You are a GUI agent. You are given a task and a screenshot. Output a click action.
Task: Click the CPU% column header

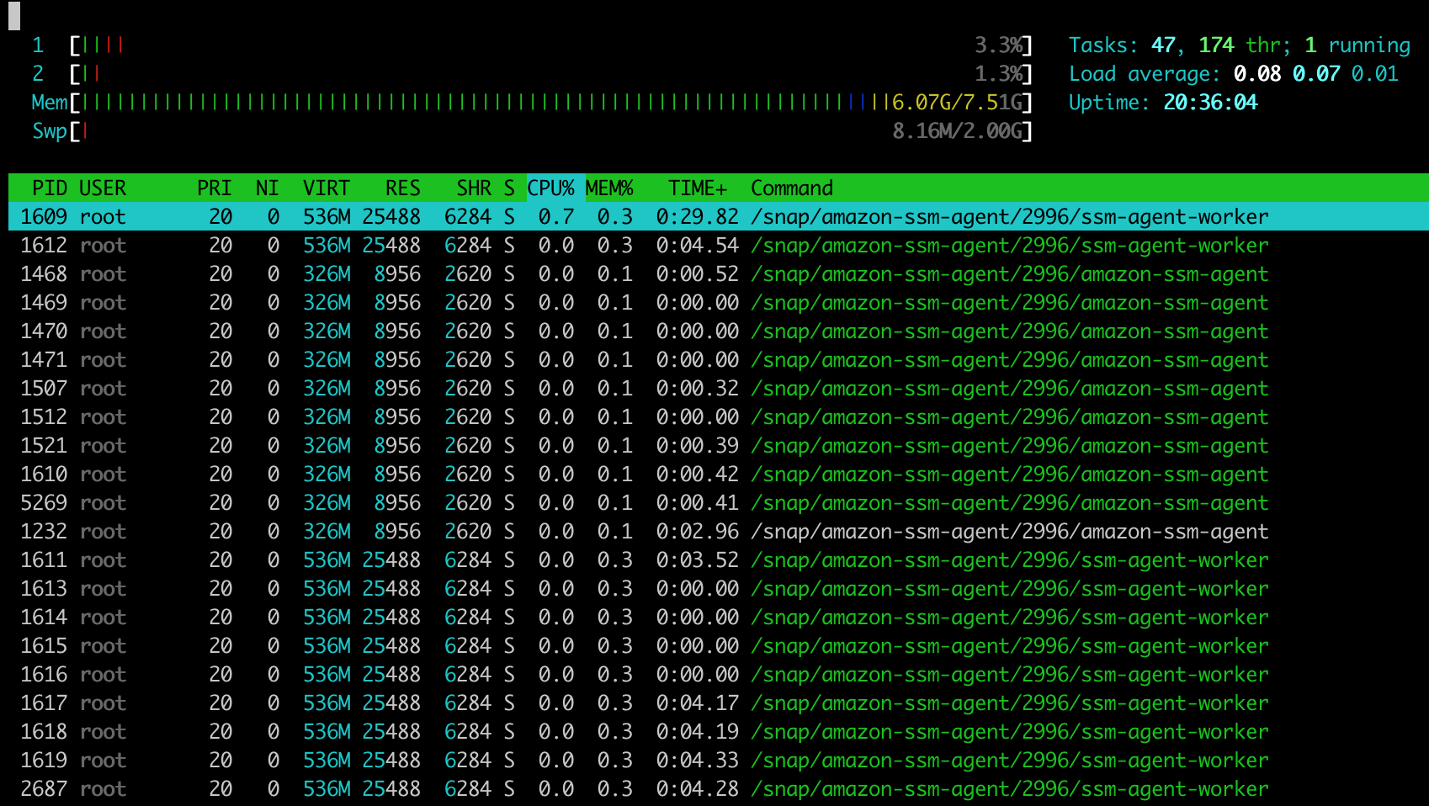pos(550,188)
